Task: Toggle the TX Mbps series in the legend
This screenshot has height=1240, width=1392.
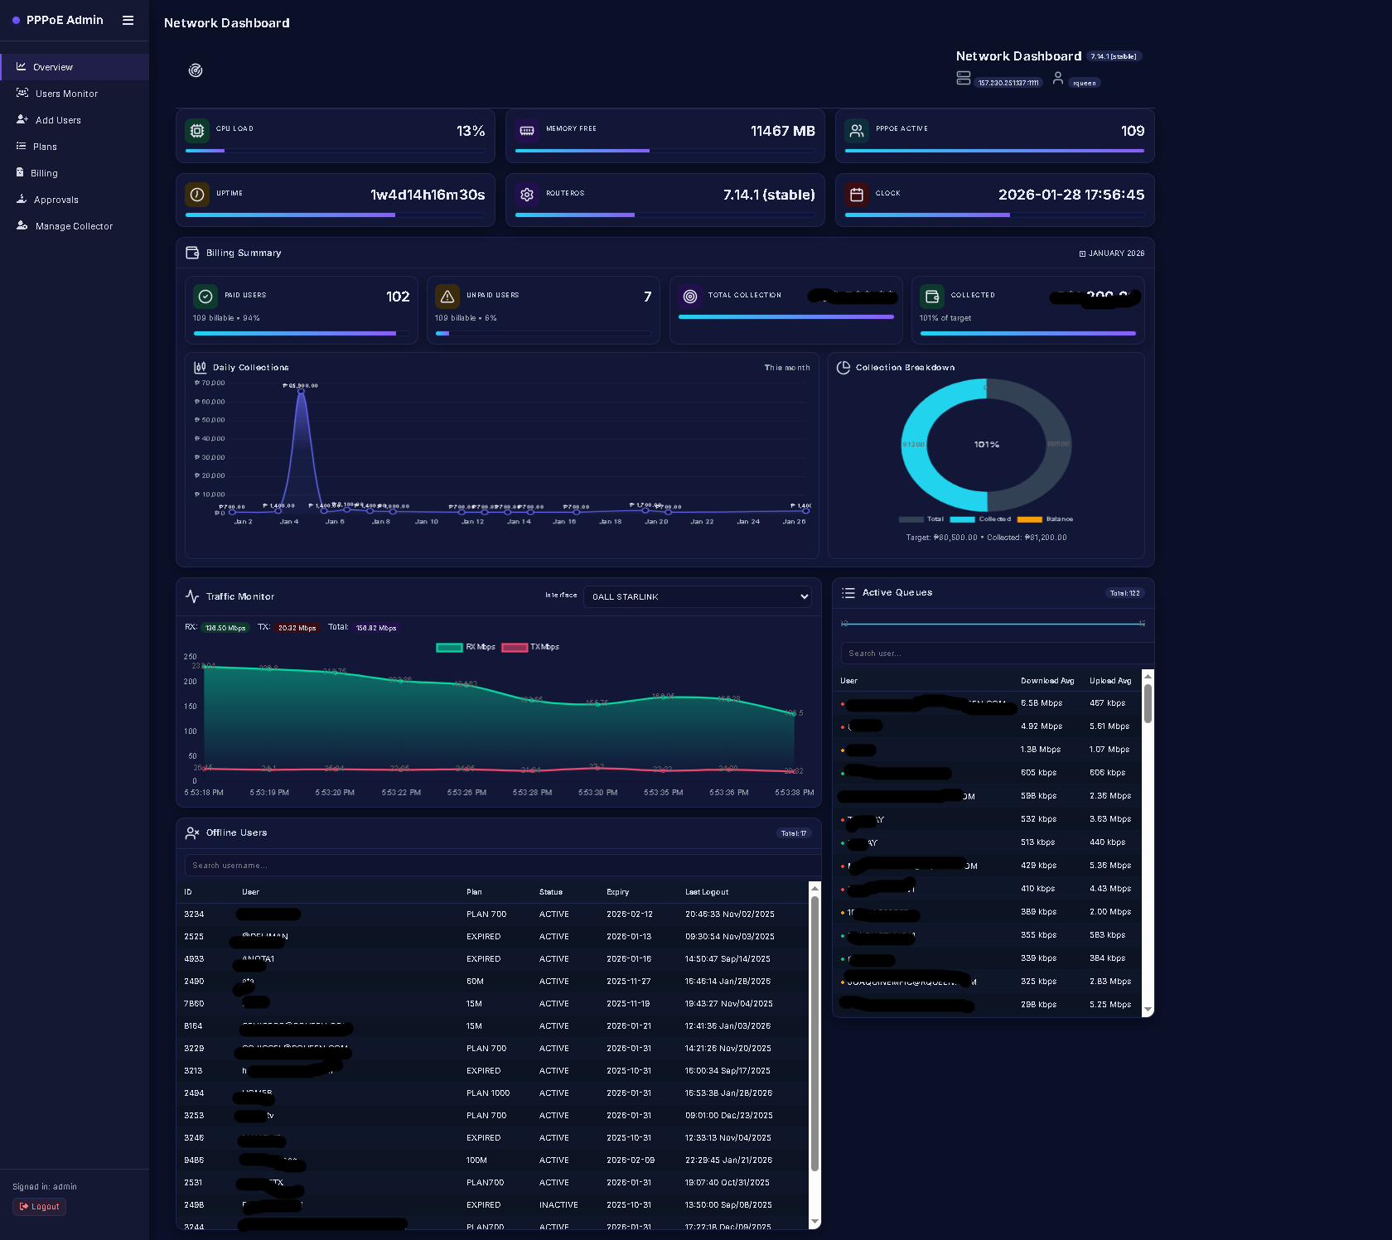Action: pos(530,647)
